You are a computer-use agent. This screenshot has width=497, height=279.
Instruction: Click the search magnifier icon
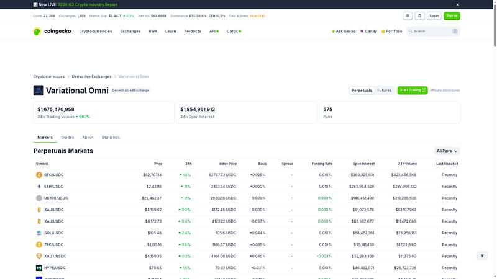tap(411, 32)
